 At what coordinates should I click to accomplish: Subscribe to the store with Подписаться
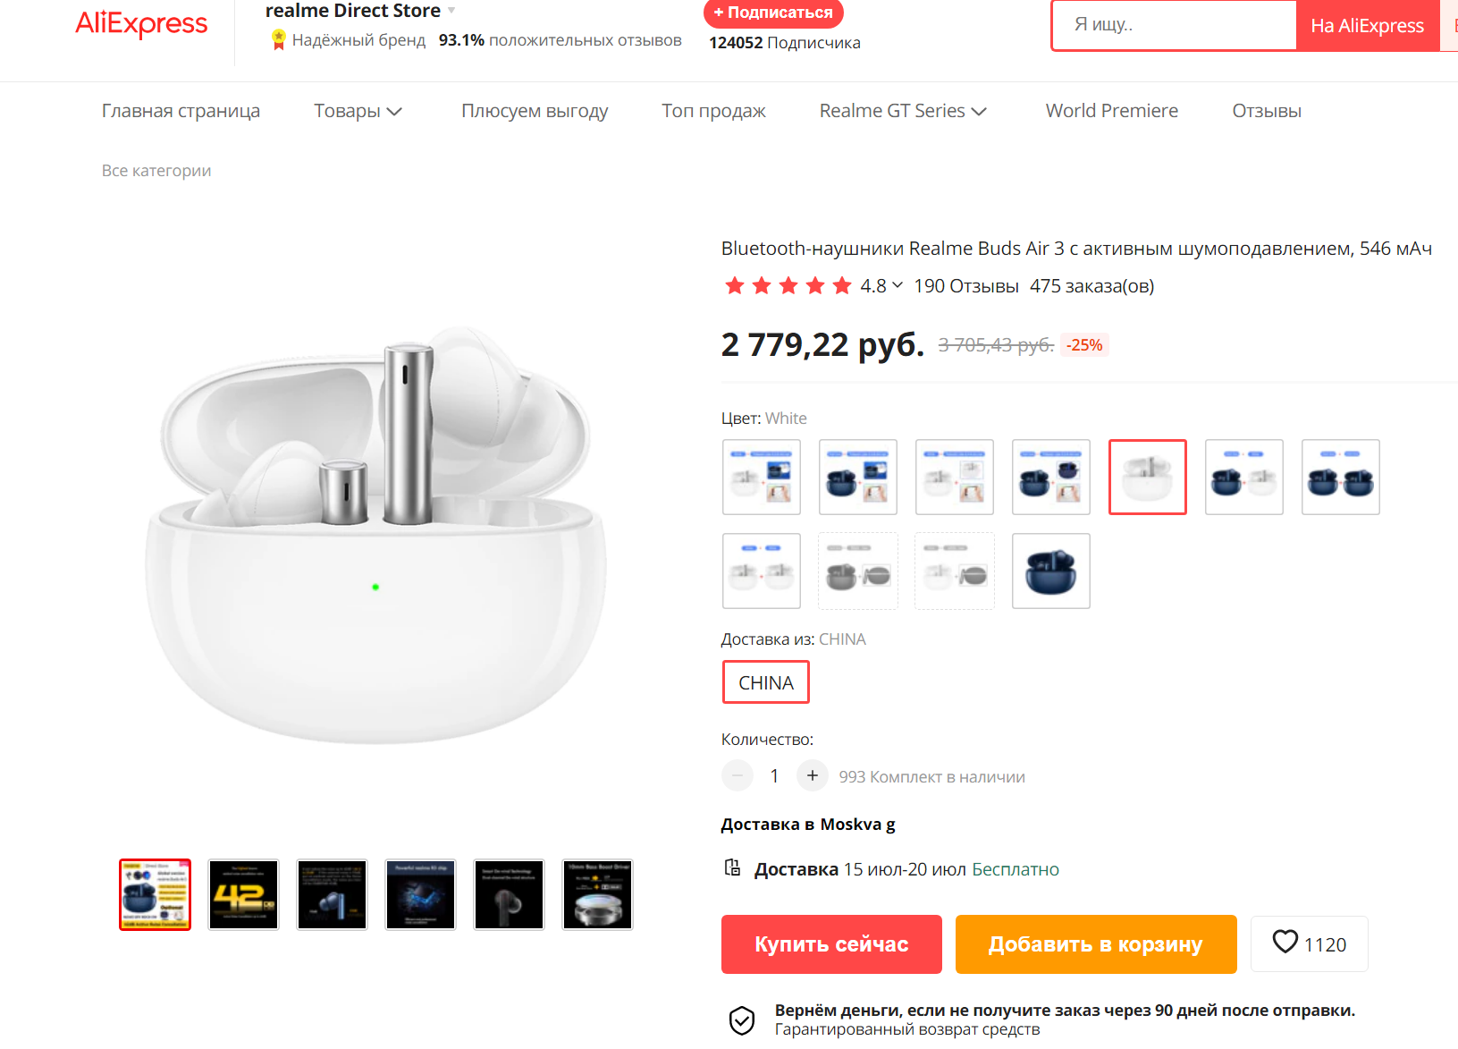773,13
